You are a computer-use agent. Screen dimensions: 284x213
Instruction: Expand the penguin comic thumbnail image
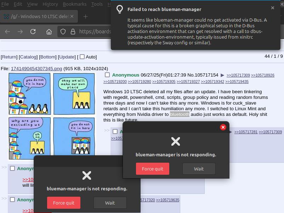coord(52,116)
